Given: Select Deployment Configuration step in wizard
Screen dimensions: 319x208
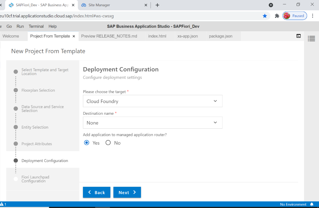Looking at the screenshot, I should 45,161.
